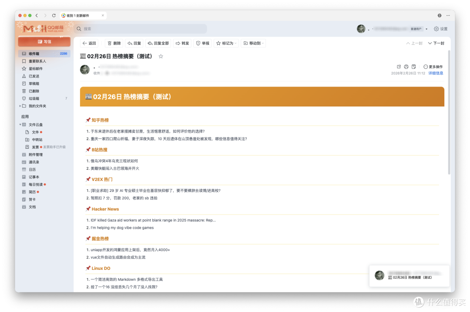
Task: Click text 'vue文件自动生成路由会成为主流'
Action: point(118,258)
